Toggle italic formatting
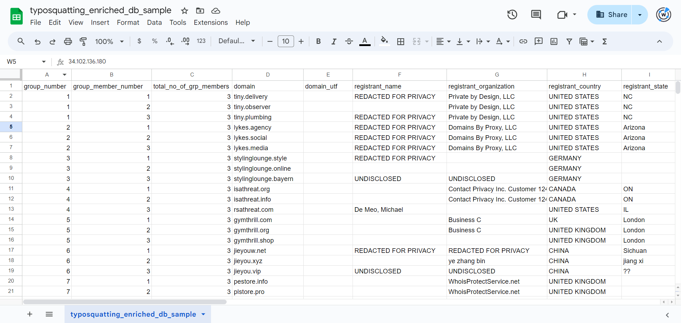681x323 pixels. pos(333,41)
